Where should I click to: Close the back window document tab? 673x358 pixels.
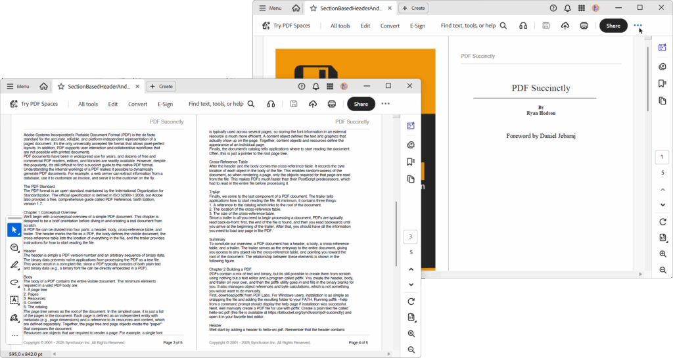click(x=390, y=8)
